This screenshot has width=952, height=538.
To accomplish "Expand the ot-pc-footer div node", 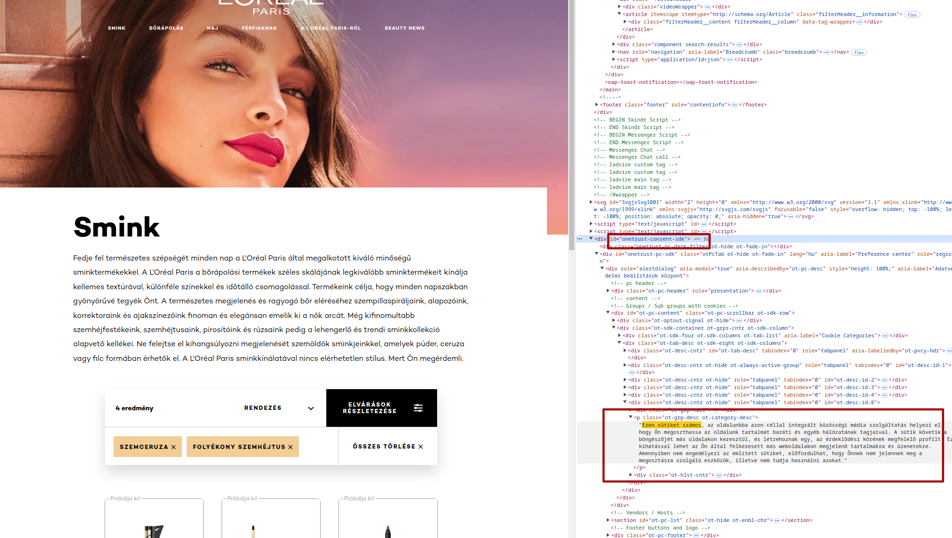I will tap(608, 535).
